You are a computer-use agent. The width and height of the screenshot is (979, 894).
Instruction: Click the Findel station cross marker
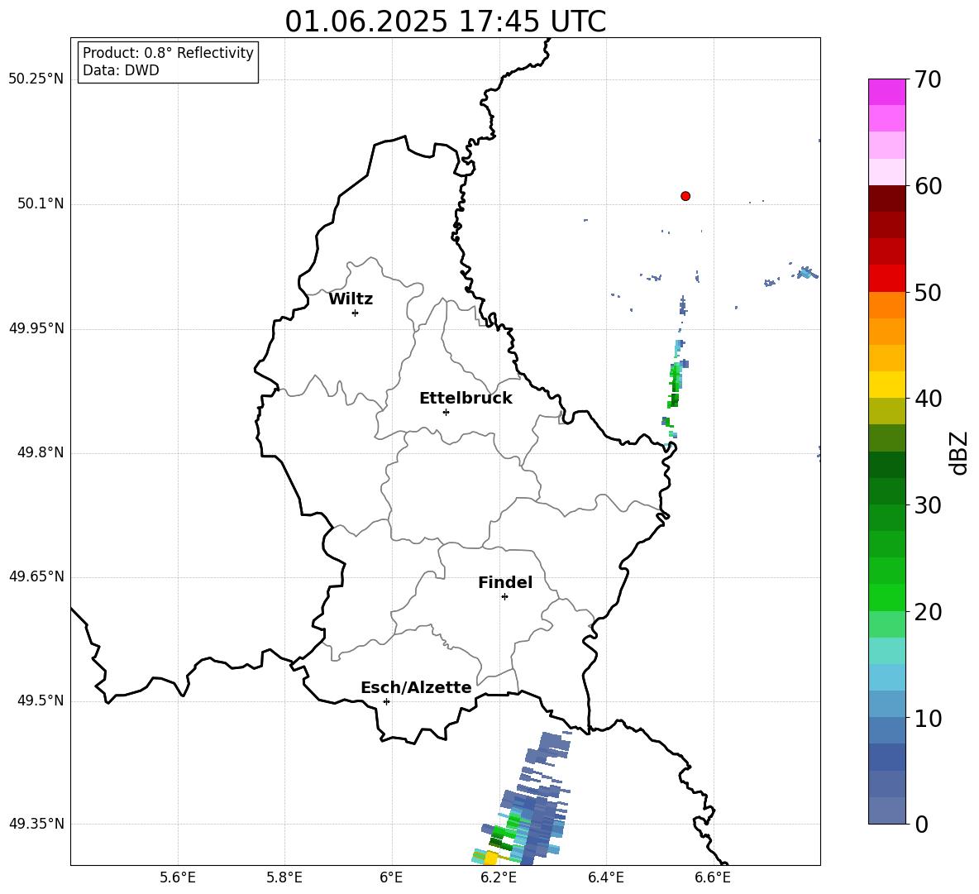tap(504, 597)
